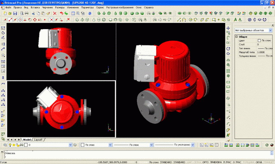
Task: Open the layer name dropdown showing 0
Action: pyautogui.click(x=70, y=145)
